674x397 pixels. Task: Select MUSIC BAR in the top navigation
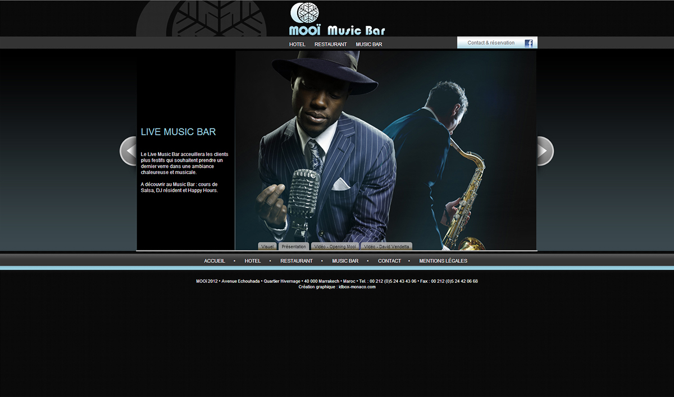coord(369,44)
